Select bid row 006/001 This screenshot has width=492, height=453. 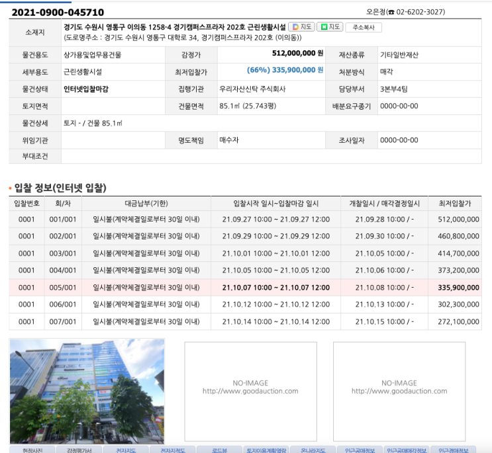245,304
